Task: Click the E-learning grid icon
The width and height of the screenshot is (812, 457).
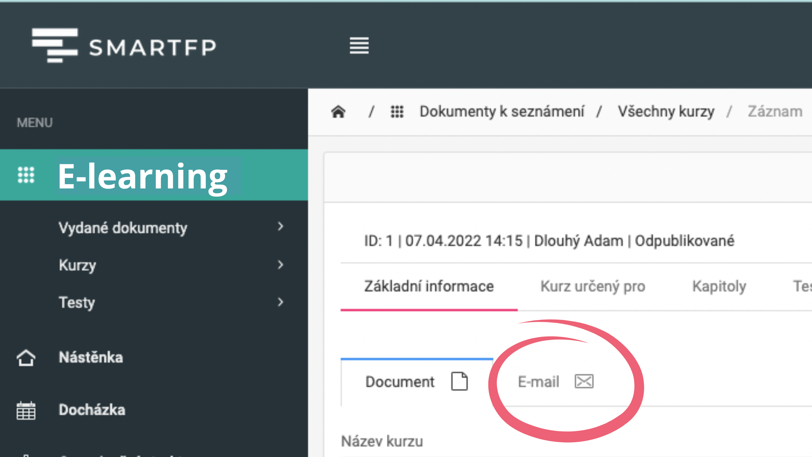Action: 26,175
